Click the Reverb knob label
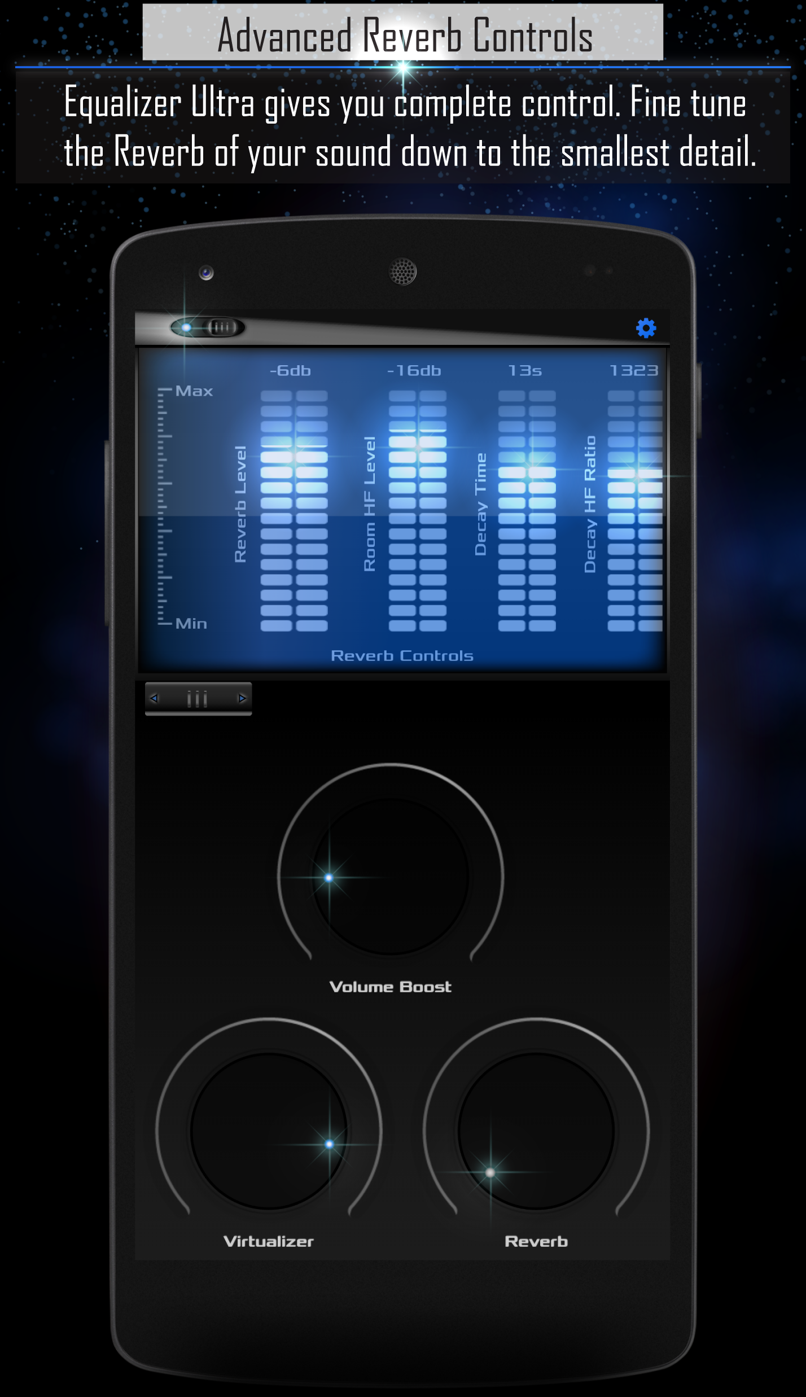Viewport: 806px width, 1397px height. (x=536, y=1242)
